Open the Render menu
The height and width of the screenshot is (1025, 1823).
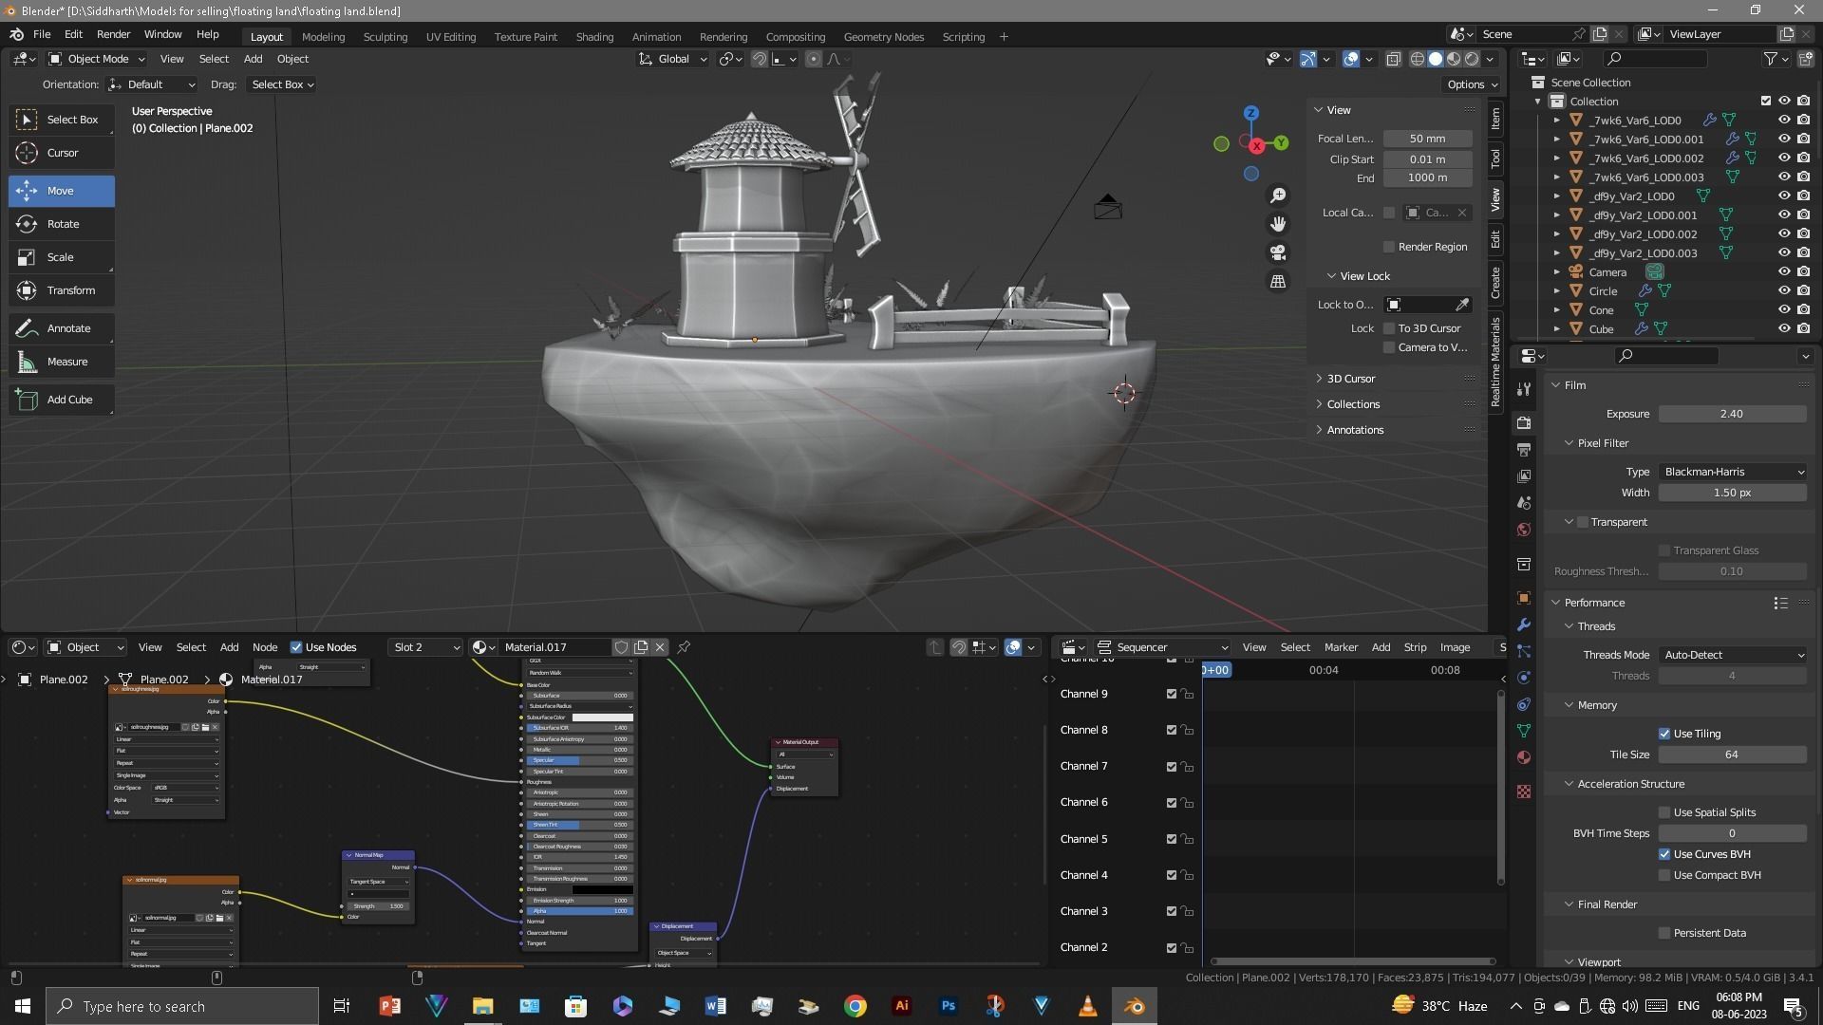coord(113,34)
